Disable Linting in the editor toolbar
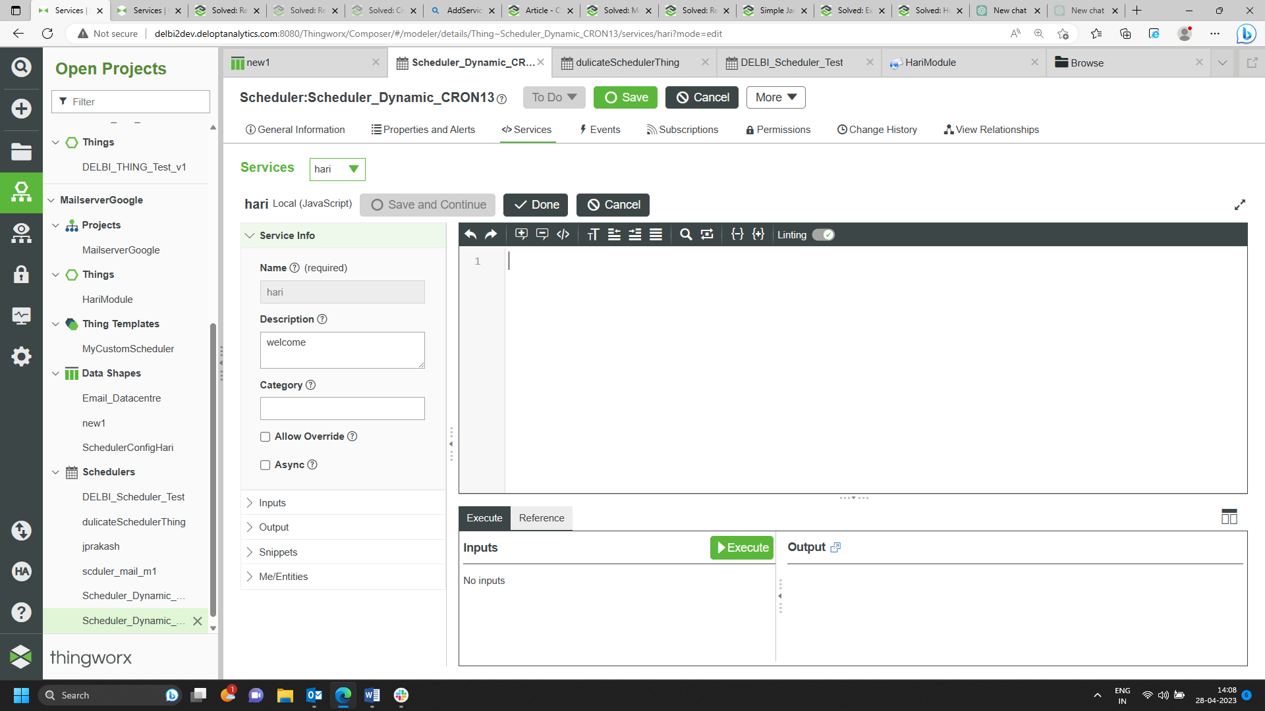Image resolution: width=1265 pixels, height=711 pixels. (823, 234)
